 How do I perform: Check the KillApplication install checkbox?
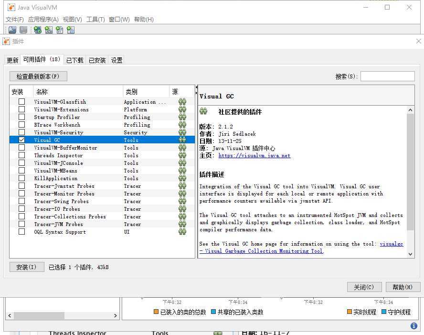[21, 178]
